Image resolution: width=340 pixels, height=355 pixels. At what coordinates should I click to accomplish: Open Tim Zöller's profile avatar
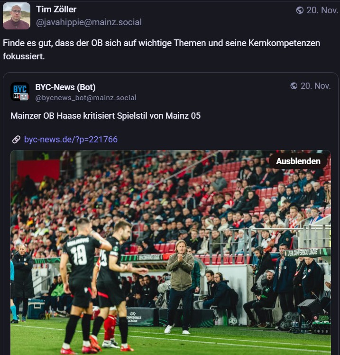click(17, 16)
